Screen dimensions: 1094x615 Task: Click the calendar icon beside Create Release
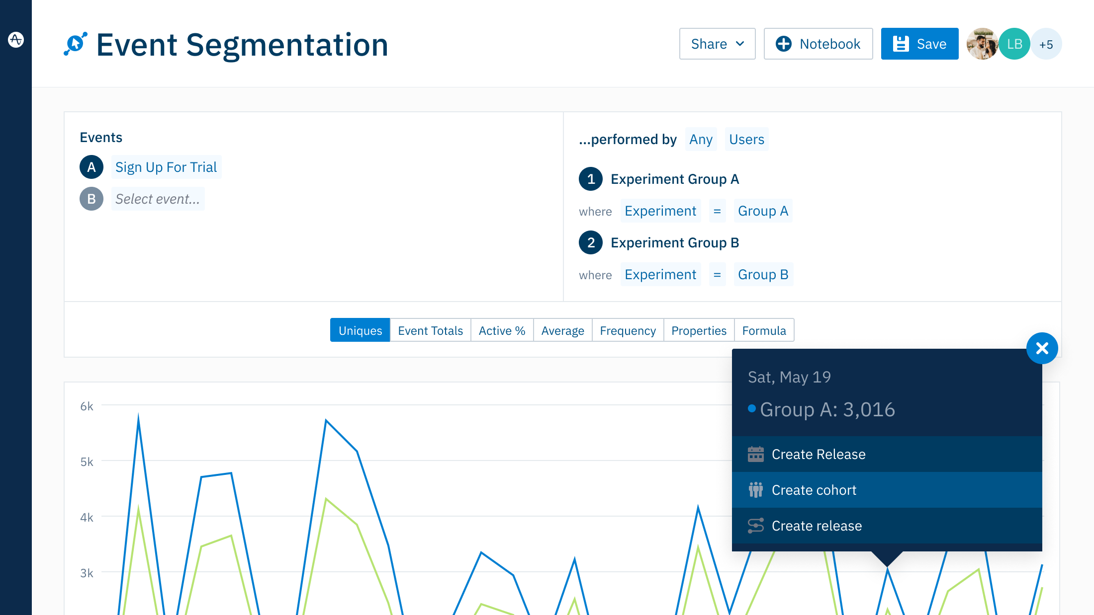[x=755, y=454]
